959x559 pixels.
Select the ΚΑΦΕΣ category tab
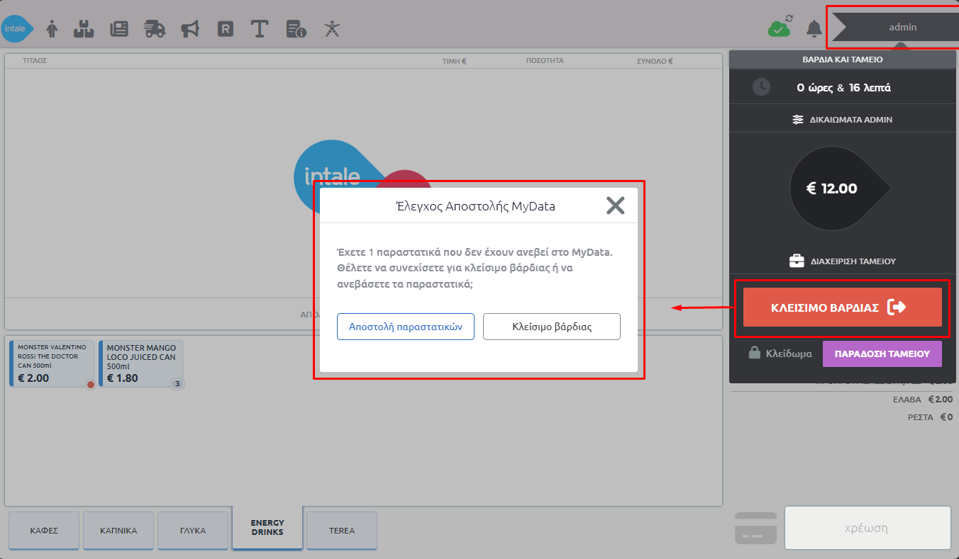pos(44,530)
